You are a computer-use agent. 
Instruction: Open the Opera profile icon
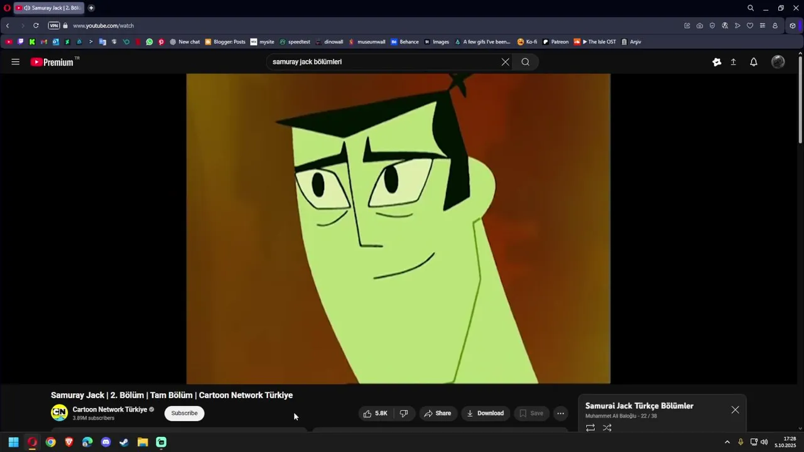tap(775, 26)
